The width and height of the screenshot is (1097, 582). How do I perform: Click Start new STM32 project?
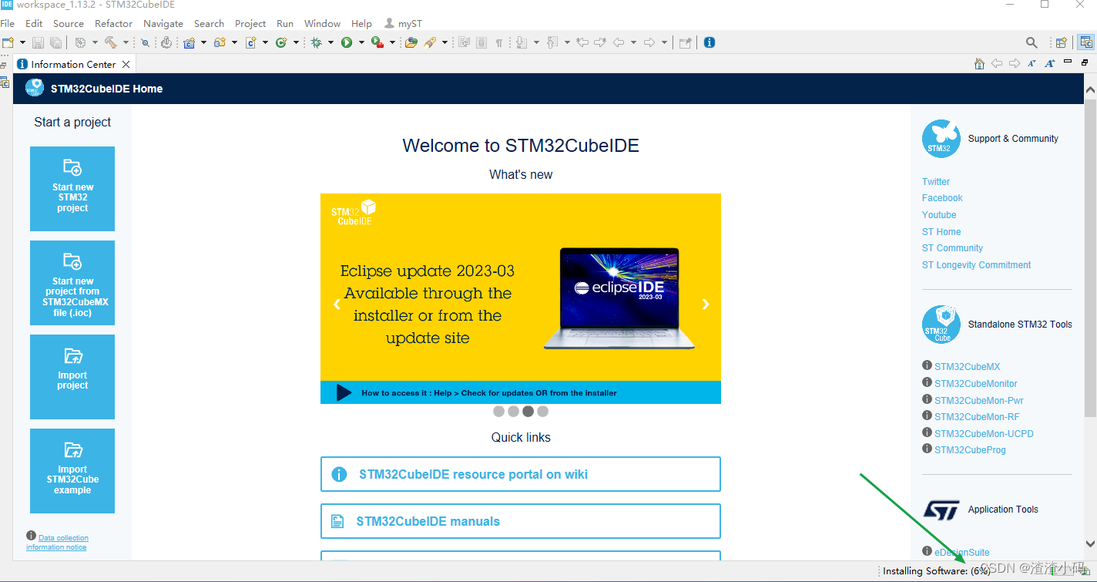(72, 189)
